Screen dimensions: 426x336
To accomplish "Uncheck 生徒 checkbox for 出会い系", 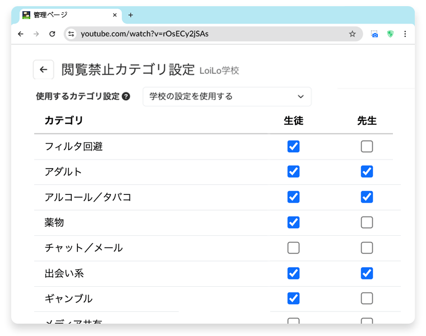I will 293,273.
